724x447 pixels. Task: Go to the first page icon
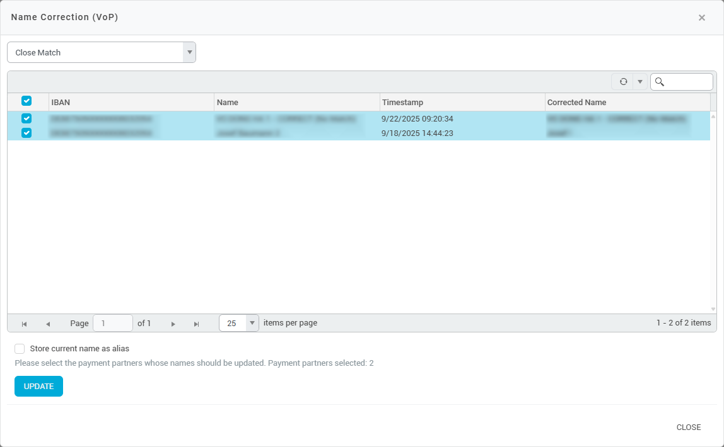point(24,324)
